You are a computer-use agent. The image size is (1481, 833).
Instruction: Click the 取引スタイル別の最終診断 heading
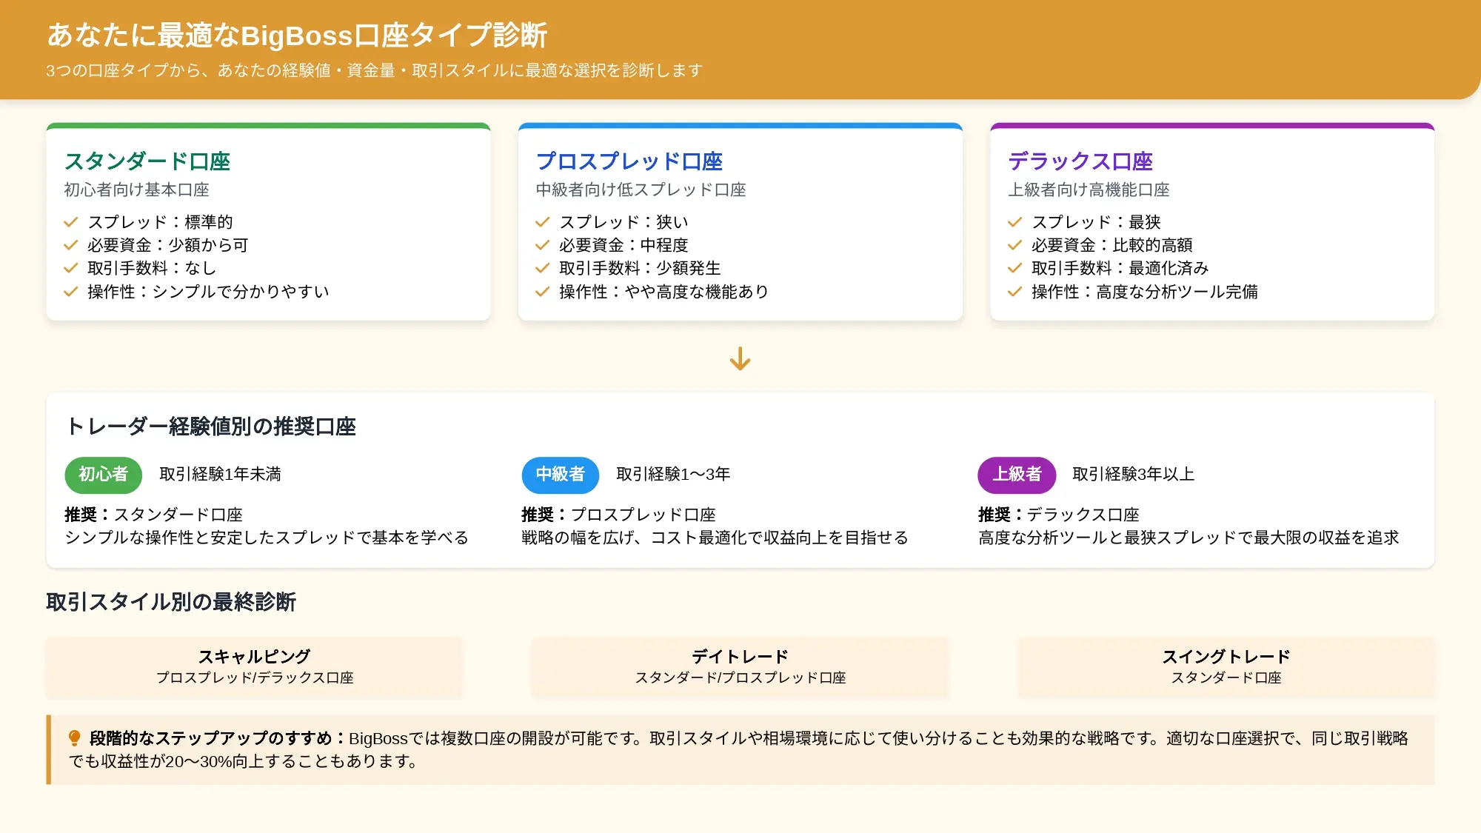[x=171, y=602]
